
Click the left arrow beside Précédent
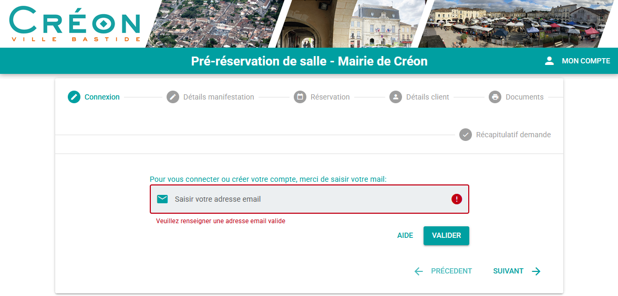(418, 271)
